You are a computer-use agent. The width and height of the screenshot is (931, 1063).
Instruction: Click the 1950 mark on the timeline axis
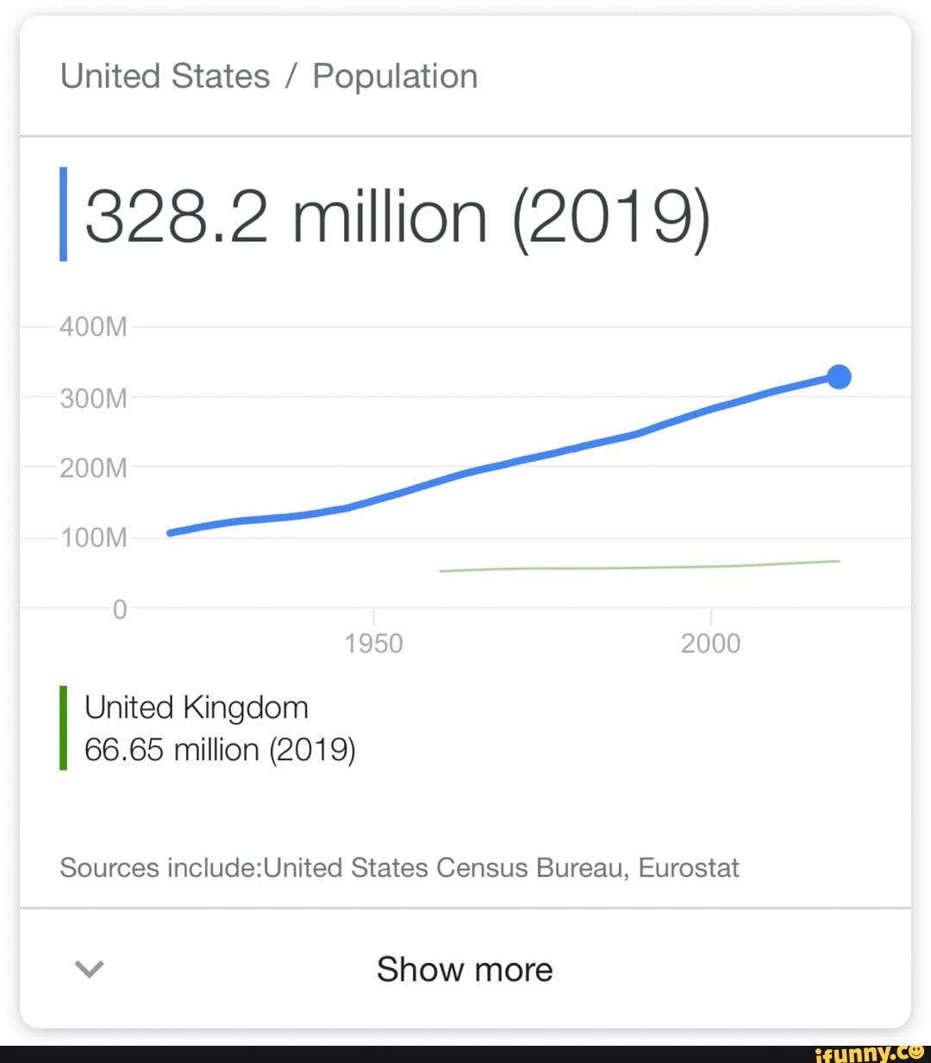(372, 642)
